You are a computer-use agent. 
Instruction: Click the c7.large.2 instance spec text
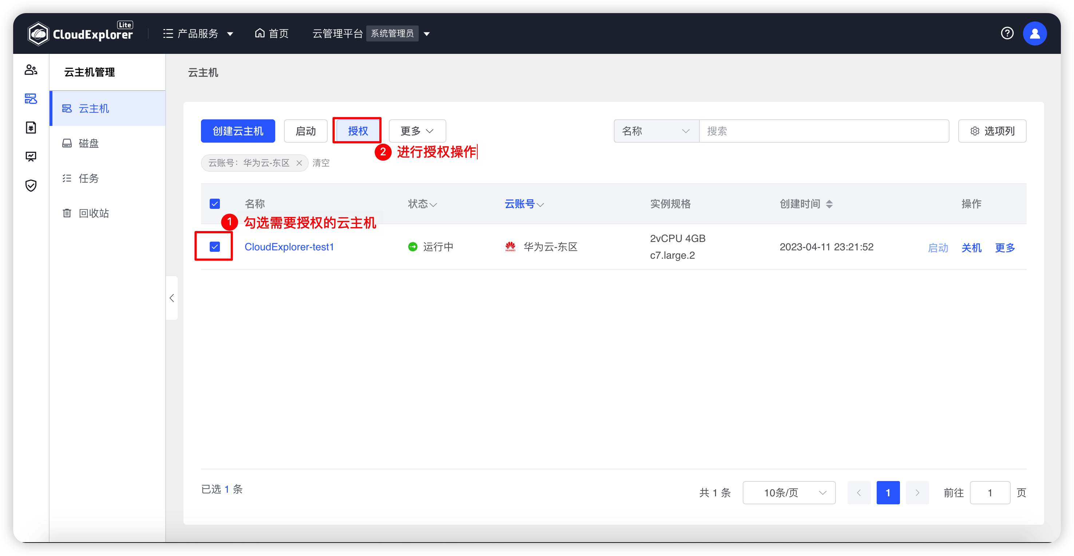pyautogui.click(x=672, y=255)
